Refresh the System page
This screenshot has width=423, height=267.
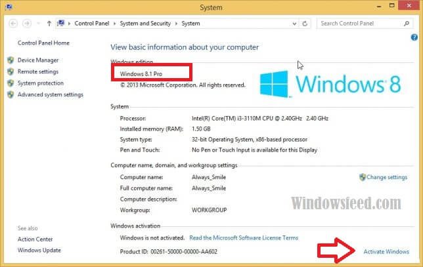(305, 24)
